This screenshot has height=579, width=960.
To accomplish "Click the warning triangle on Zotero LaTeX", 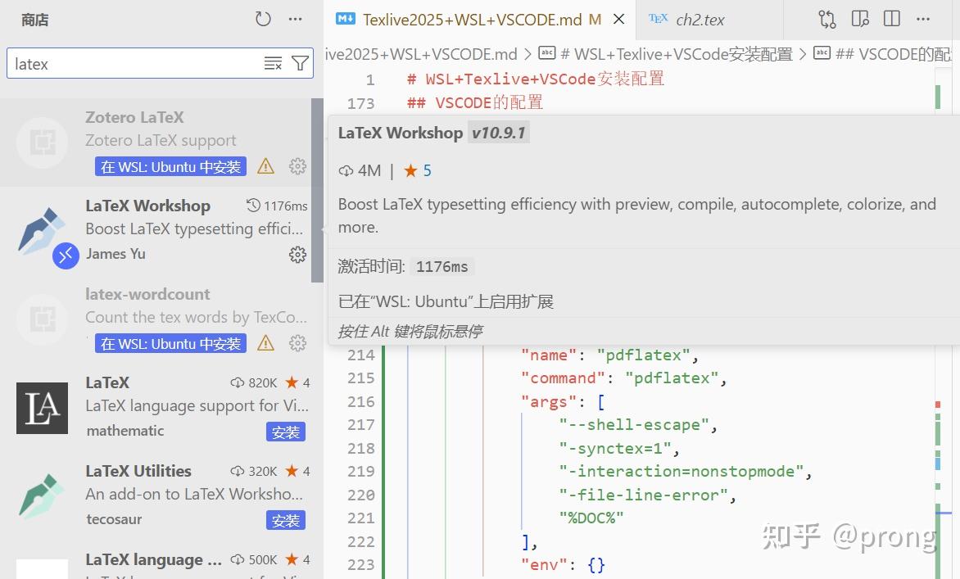I will tap(265, 166).
